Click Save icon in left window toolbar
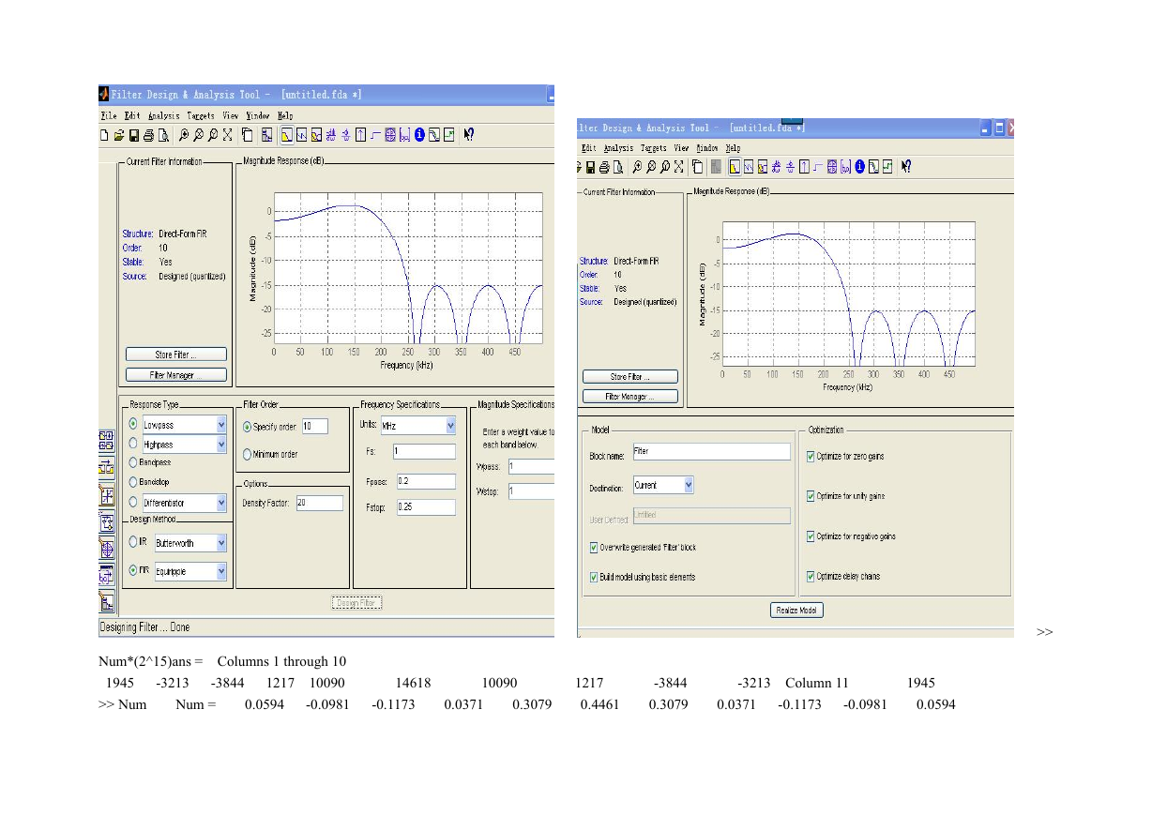The image size is (1152, 815). (x=134, y=134)
